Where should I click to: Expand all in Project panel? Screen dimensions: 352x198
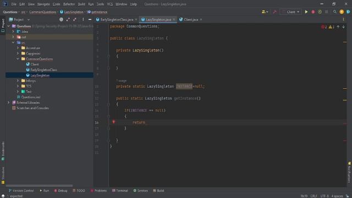[x=68, y=20]
